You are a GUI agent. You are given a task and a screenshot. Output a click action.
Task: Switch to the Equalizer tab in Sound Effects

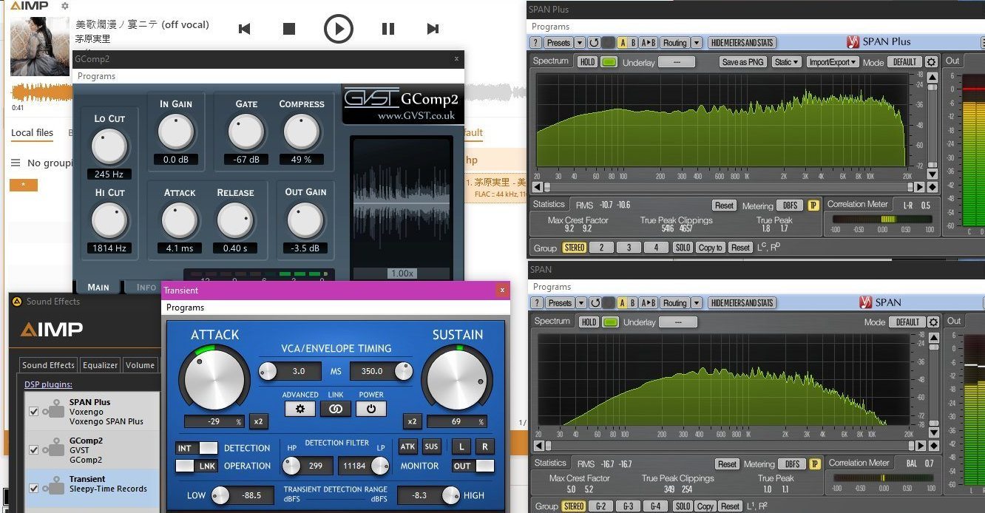100,365
